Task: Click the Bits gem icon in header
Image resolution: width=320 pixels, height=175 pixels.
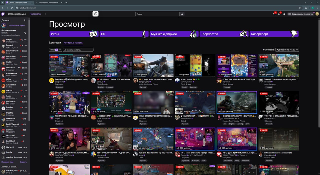Action: pyautogui.click(x=284, y=14)
